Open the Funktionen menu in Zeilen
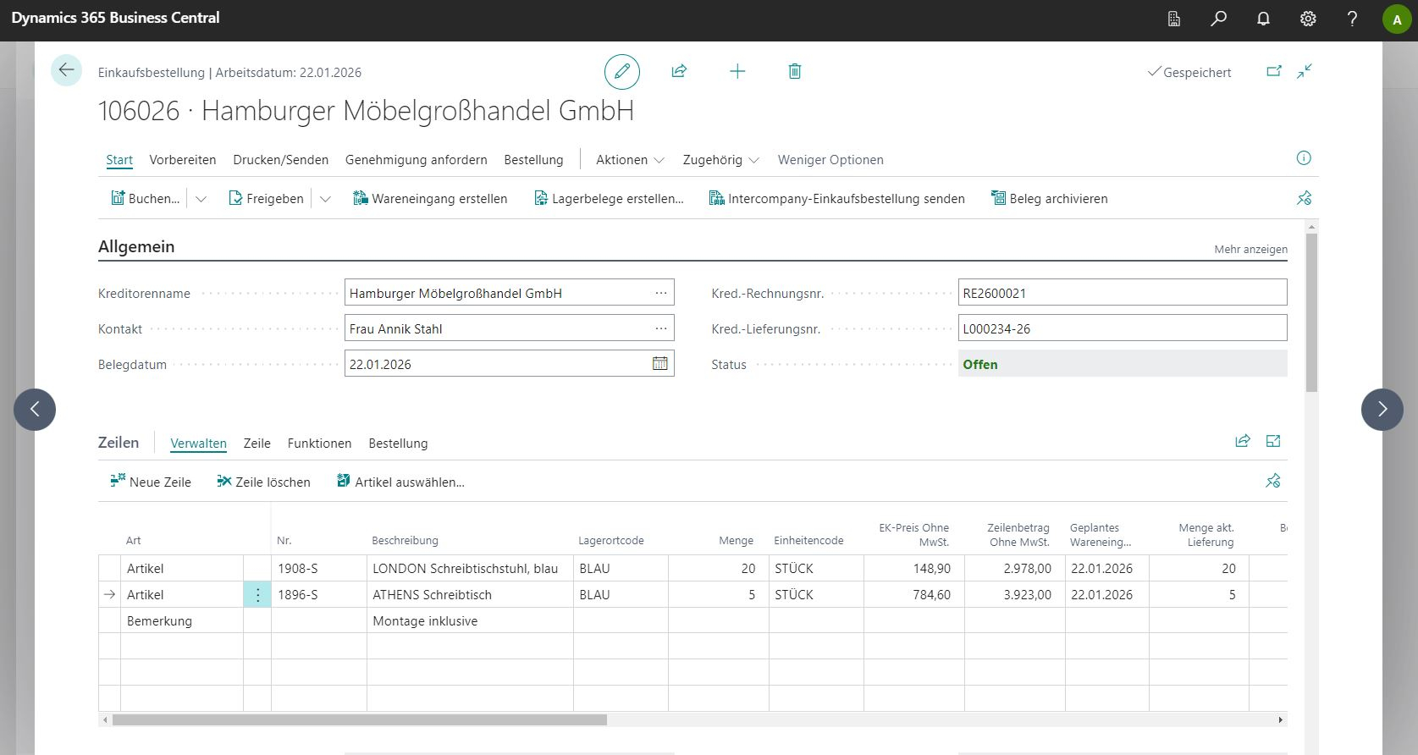This screenshot has height=755, width=1418. click(319, 444)
